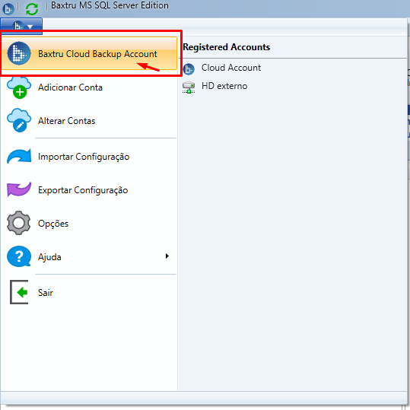Open Importar Configuração
Screen dimensions: 410x410
[x=89, y=157]
